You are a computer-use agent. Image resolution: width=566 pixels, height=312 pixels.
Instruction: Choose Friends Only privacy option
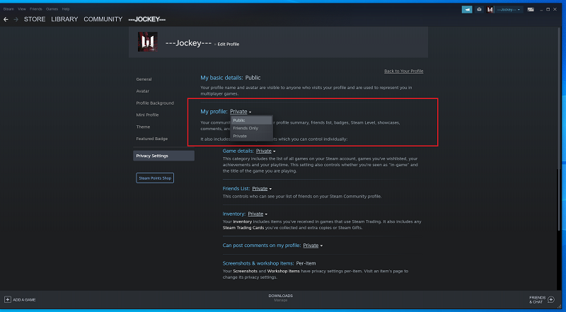[245, 128]
